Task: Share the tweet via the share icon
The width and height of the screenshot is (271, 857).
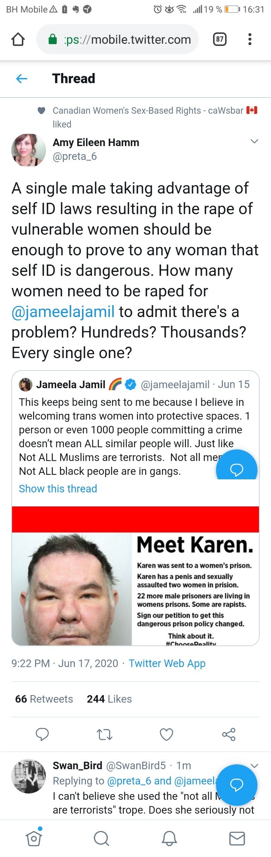Action: (228, 734)
